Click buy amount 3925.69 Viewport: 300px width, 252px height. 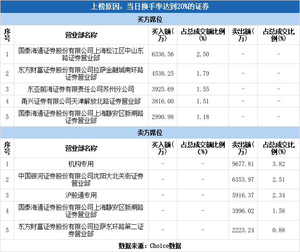(x=163, y=89)
